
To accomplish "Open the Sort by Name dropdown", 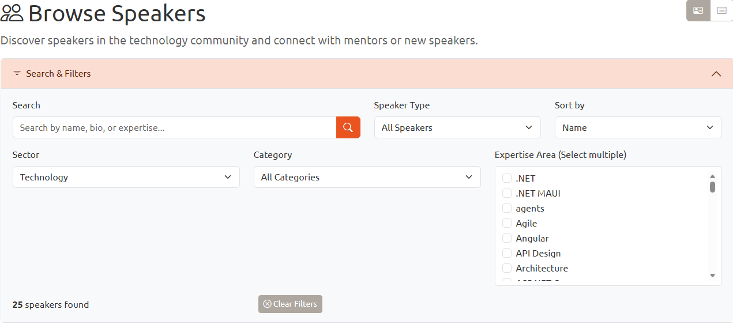I will coord(638,127).
